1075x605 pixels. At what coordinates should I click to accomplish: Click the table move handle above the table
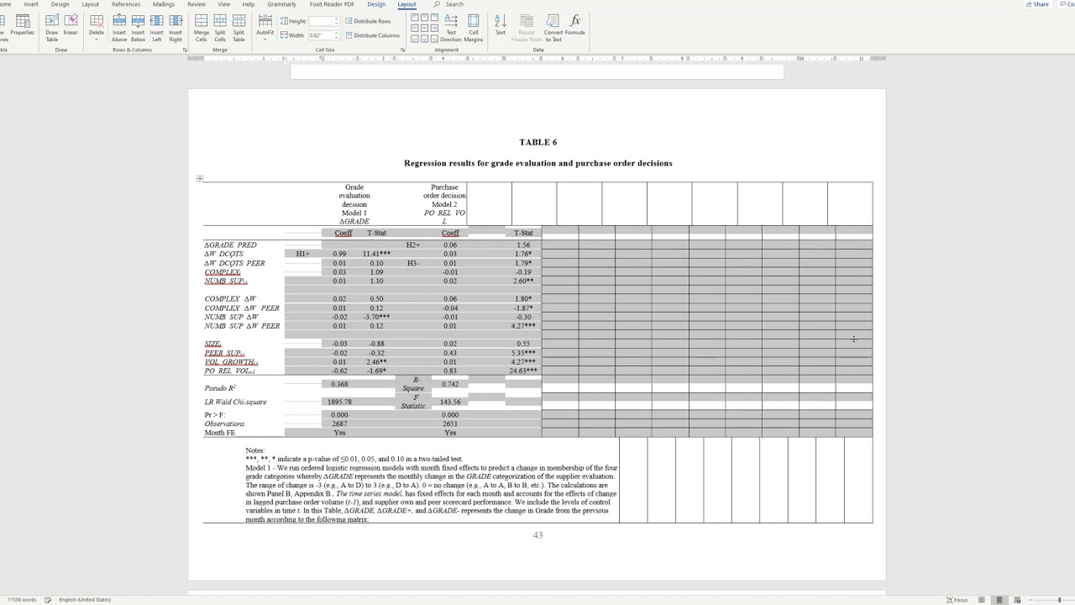(x=200, y=178)
